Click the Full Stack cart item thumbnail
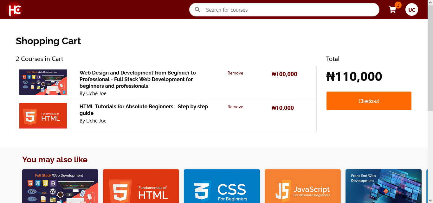The height and width of the screenshot is (203, 433). [43, 82]
